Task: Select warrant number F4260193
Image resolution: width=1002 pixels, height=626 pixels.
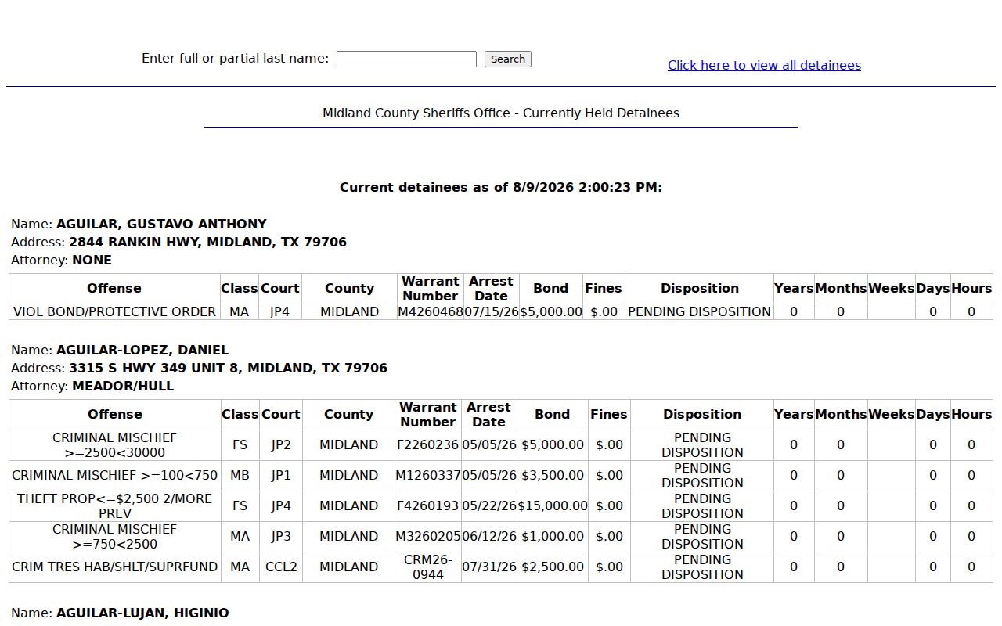Action: pos(428,505)
